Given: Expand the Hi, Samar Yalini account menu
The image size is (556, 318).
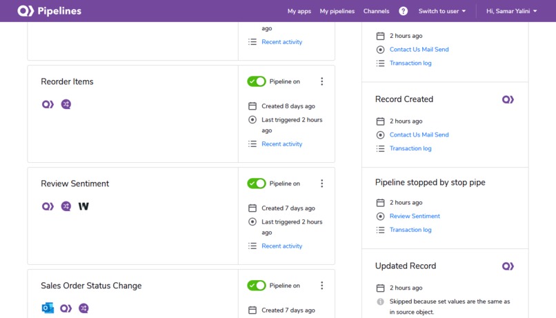Looking at the screenshot, I should click(511, 11).
